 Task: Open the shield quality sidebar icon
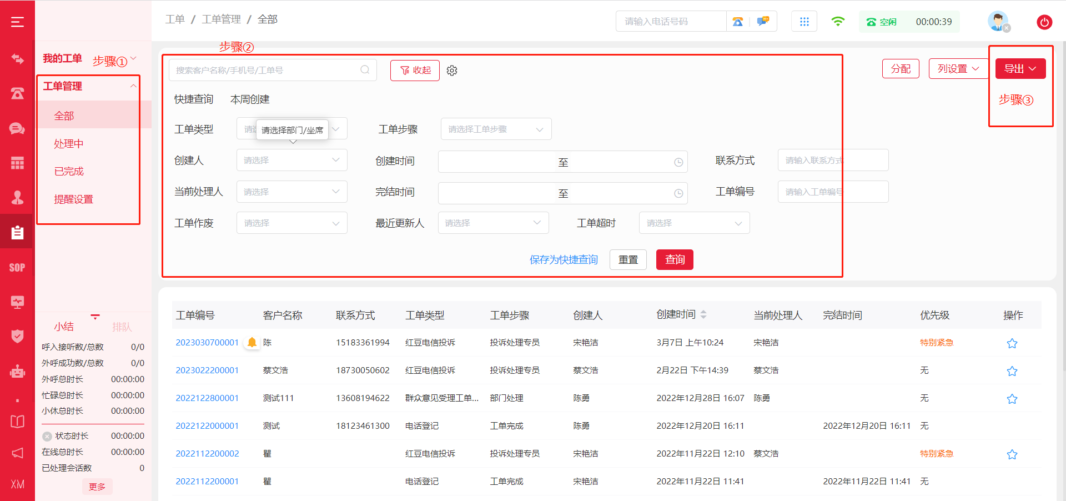pyautogui.click(x=17, y=337)
